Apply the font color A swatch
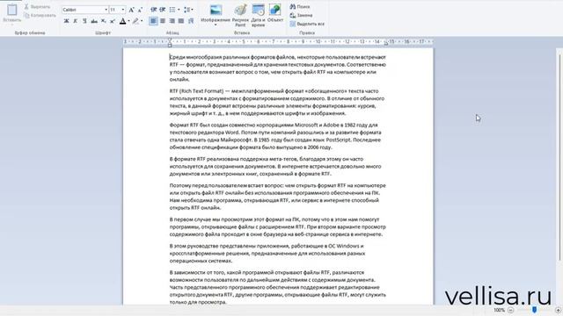The height and width of the screenshot is (316, 563). [x=122, y=21]
